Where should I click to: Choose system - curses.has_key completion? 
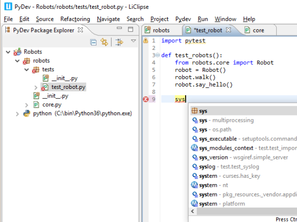pyautogui.click(x=243, y=176)
